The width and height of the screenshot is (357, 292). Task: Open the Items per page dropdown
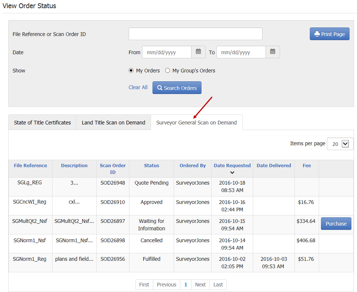pos(340,143)
